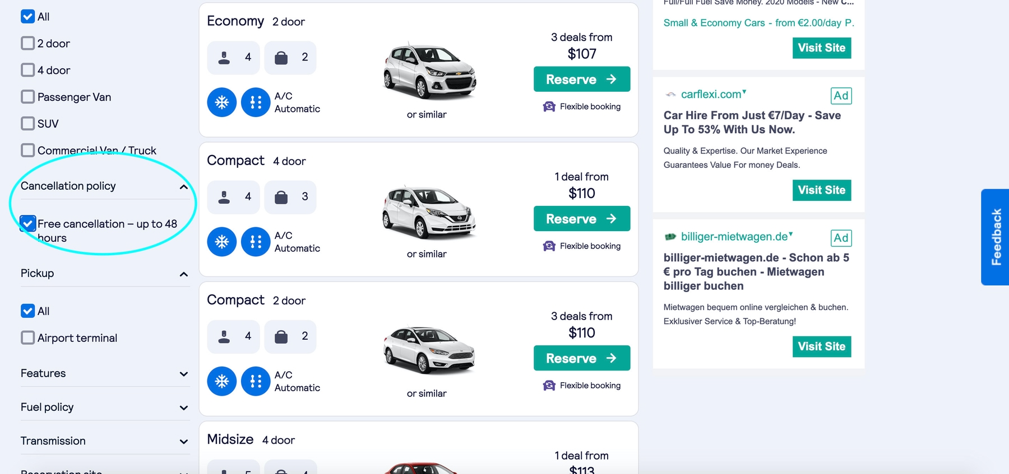Reserve the Economy 2 door car
Viewport: 1009px width, 474px height.
pyautogui.click(x=581, y=79)
